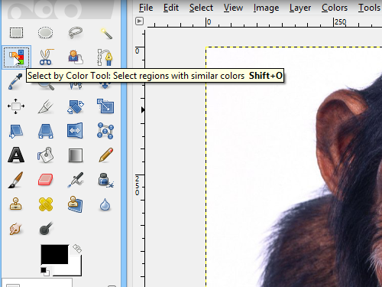Viewport: 382px width, 287px height.
Task: Choose the Free Select lasso tool
Action: click(x=76, y=33)
